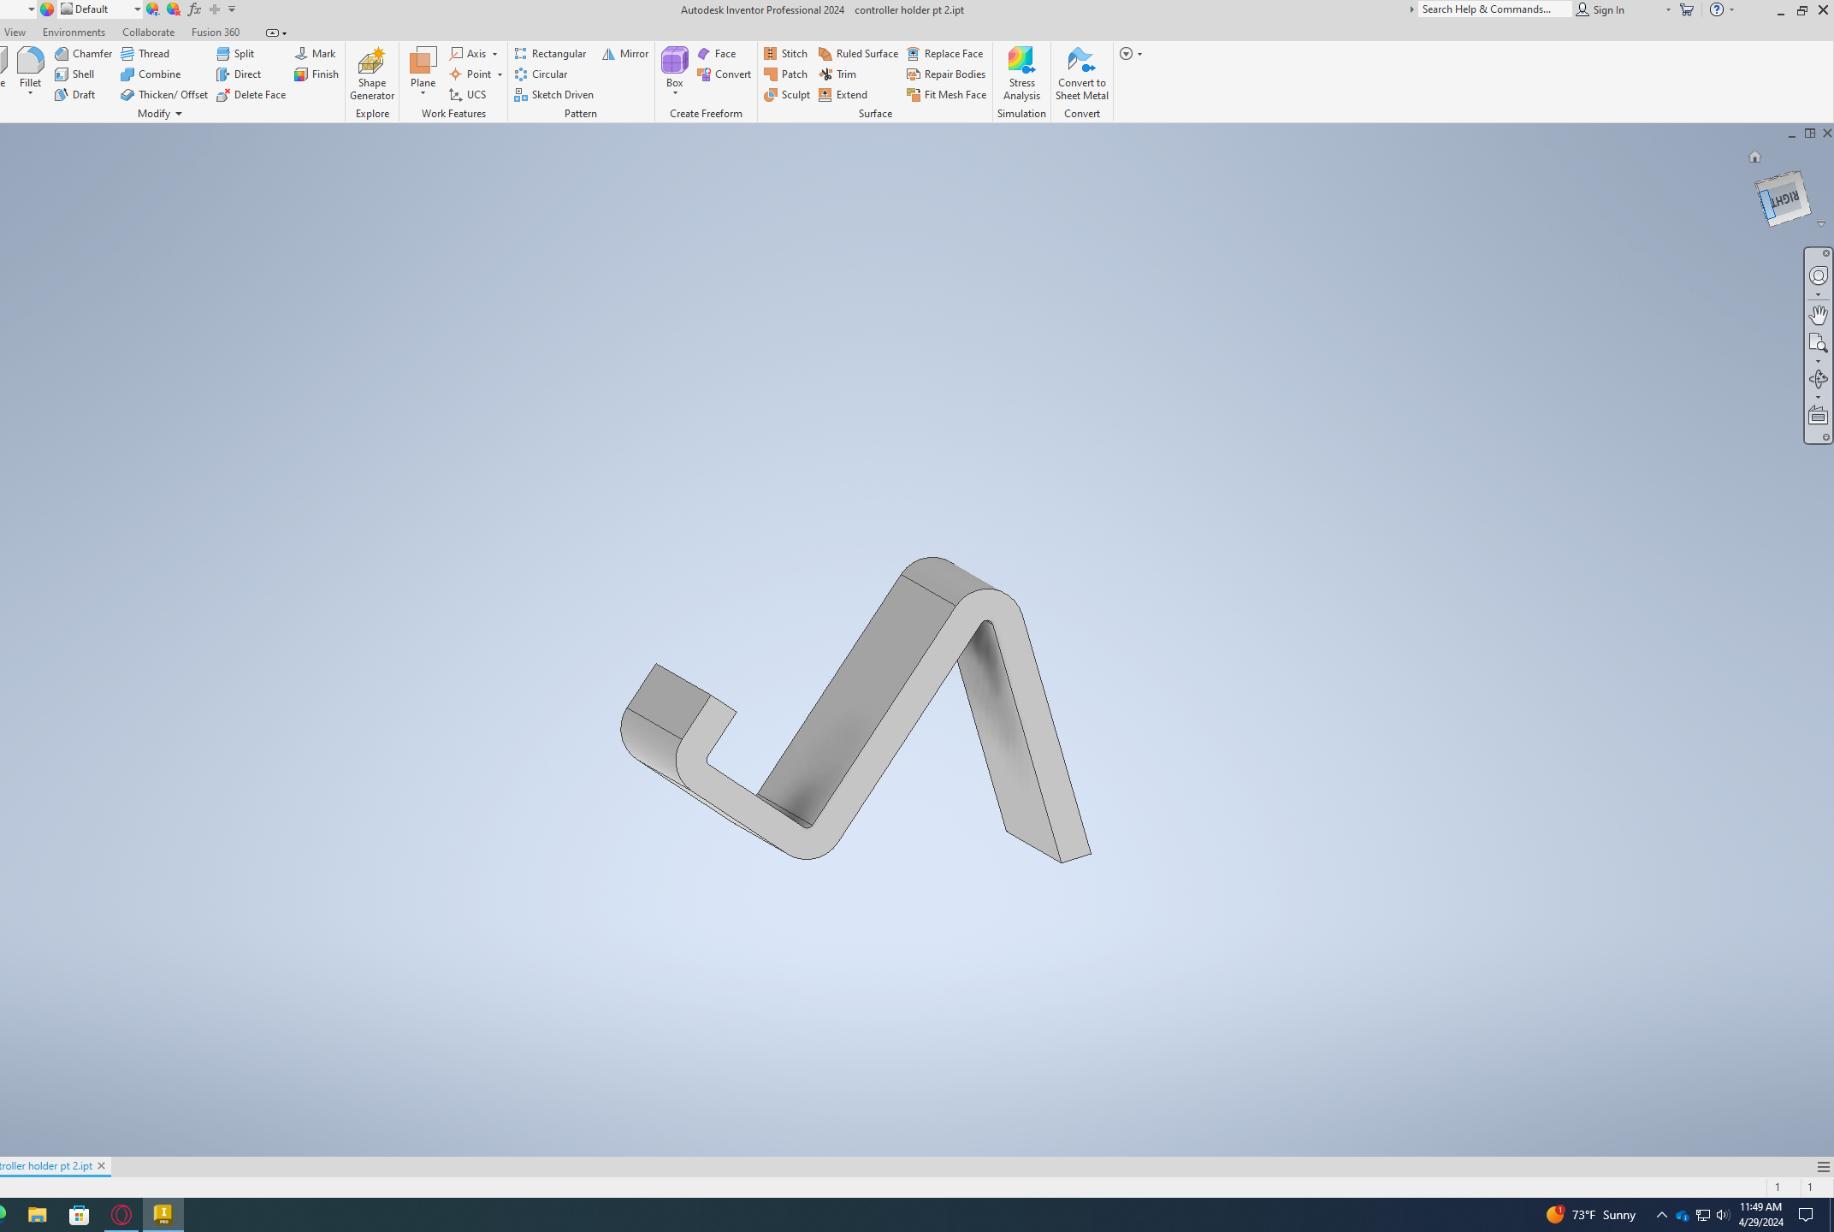Switch to Environments tab
The image size is (1834, 1232).
[x=74, y=32]
